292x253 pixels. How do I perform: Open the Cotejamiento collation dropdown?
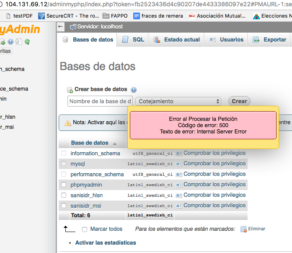180,101
